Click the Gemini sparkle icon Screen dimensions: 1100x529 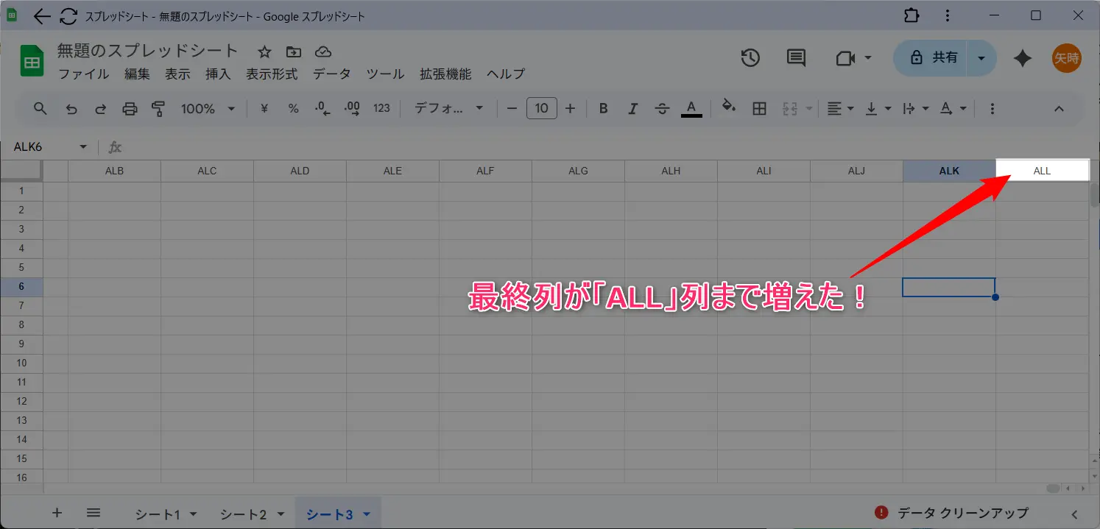1022,58
